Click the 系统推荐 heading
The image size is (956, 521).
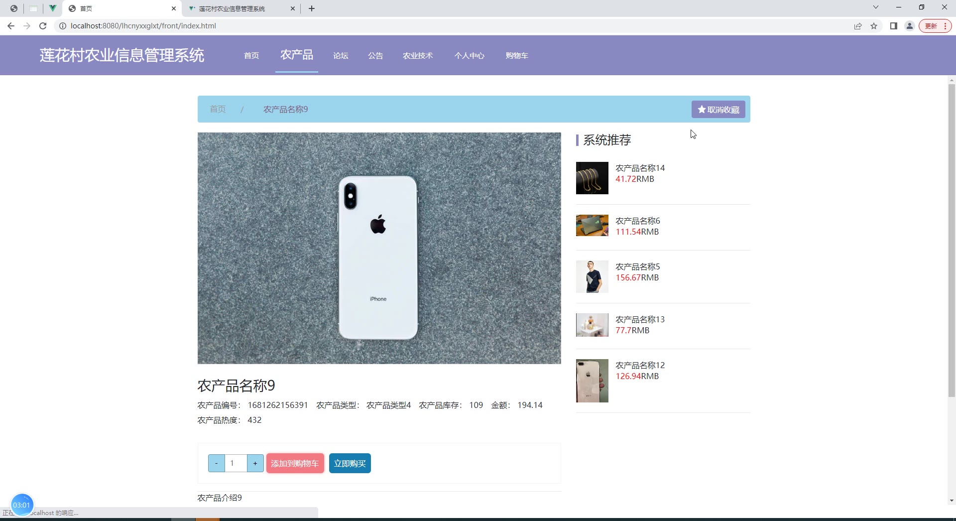tap(607, 140)
